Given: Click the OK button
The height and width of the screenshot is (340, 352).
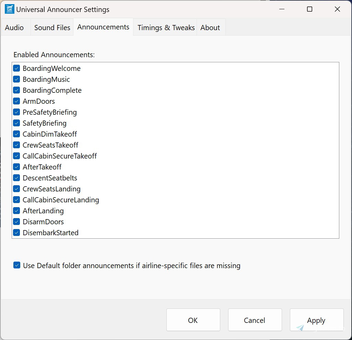Looking at the screenshot, I should pos(193,320).
